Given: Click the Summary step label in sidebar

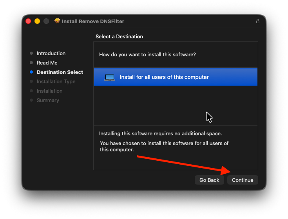Looking at the screenshot, I should [48, 100].
